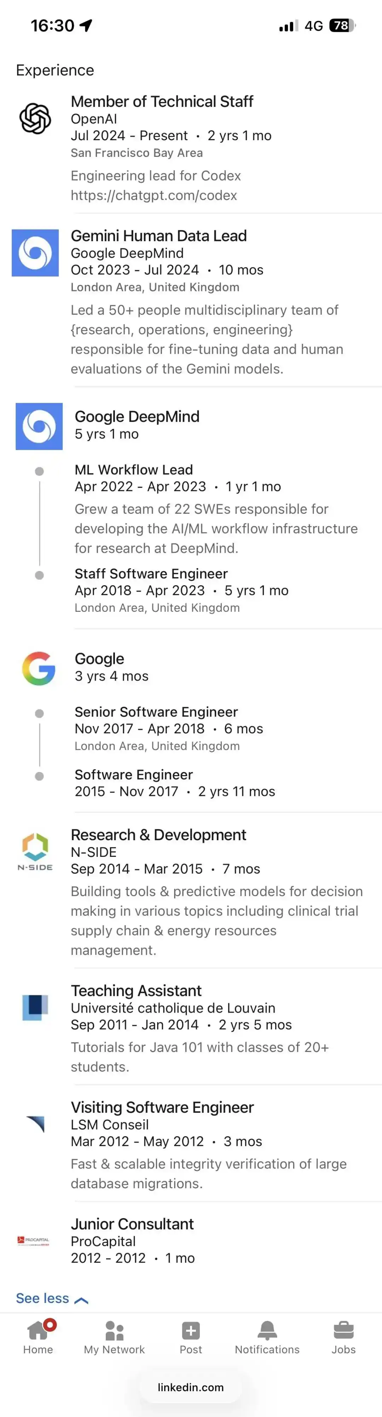Tap the linkedin.com address pill

(x=191, y=1387)
